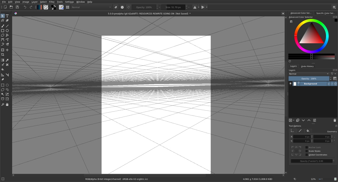
Task: Enable the Scale Styles checkbox
Action: pyautogui.click(x=307, y=151)
